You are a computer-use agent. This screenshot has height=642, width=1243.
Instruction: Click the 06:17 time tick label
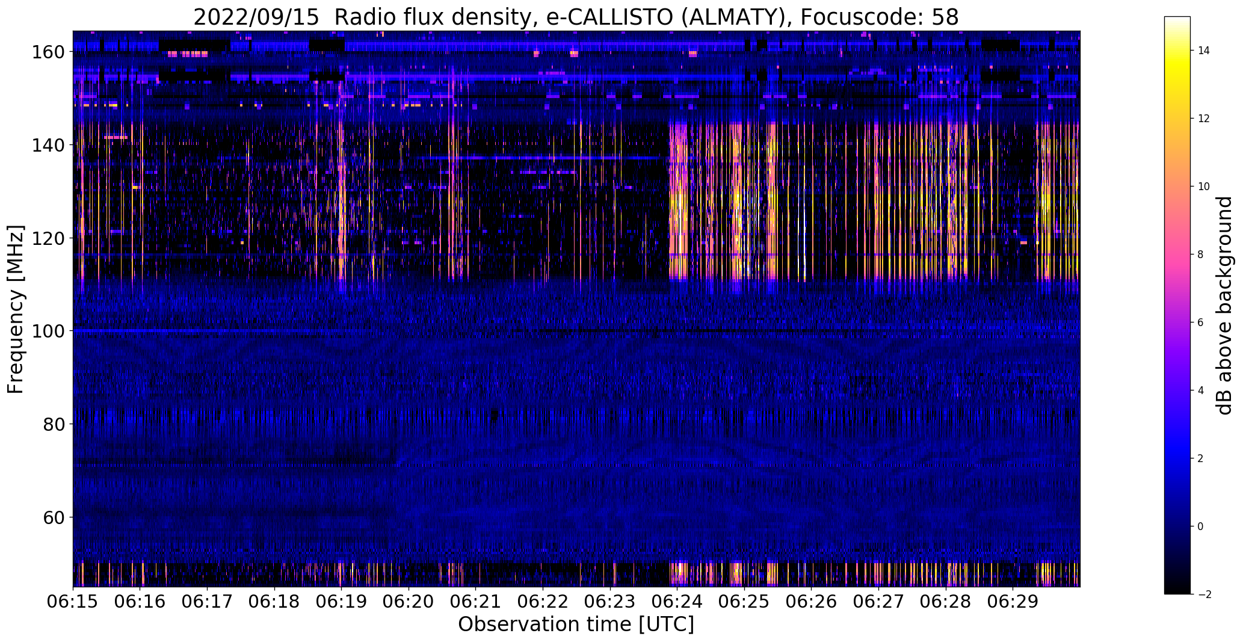click(x=207, y=602)
